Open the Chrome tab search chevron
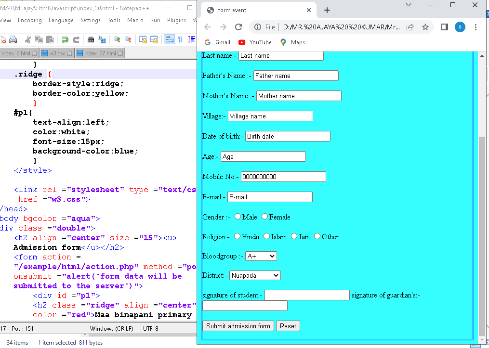 click(409, 5)
